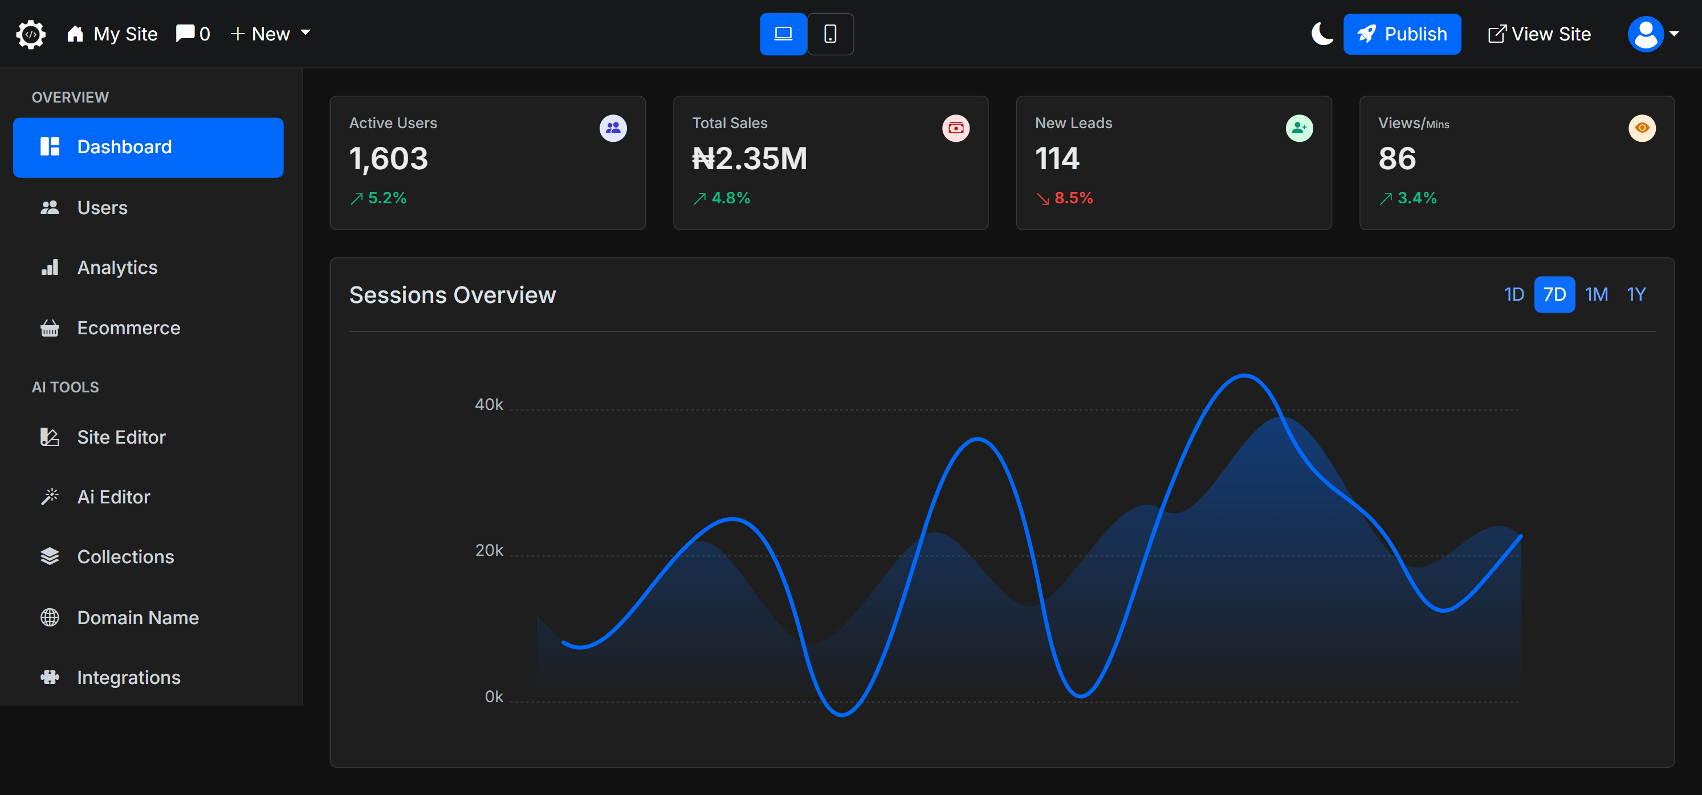Screen dimensions: 1702x795
Task: Switch to mobile phone preview
Action: [x=830, y=34]
